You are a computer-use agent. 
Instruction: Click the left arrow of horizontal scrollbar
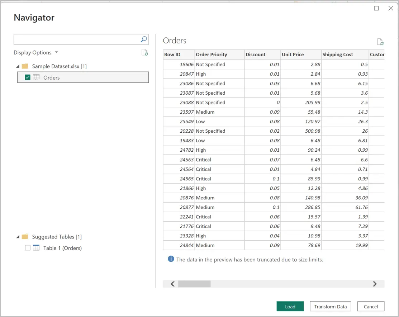coord(172,284)
